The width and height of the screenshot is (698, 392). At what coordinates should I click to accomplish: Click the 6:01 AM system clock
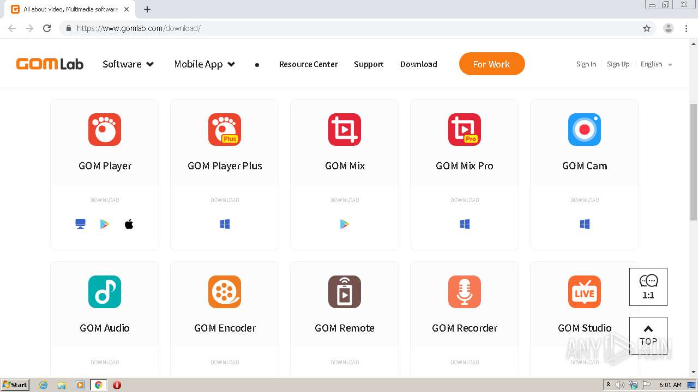[670, 385]
